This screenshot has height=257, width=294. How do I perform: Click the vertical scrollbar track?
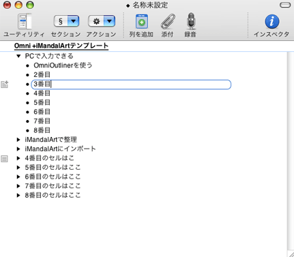(291, 150)
